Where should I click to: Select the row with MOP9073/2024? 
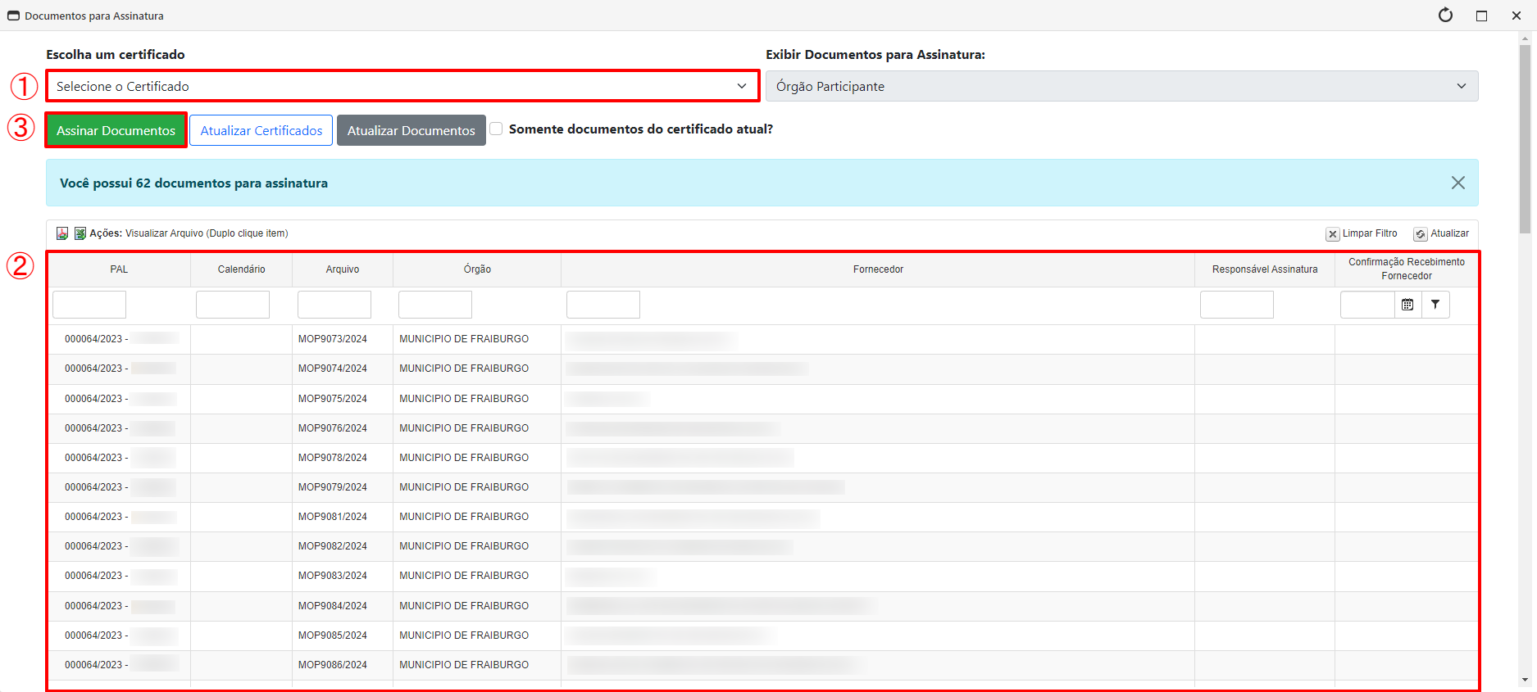coord(333,339)
